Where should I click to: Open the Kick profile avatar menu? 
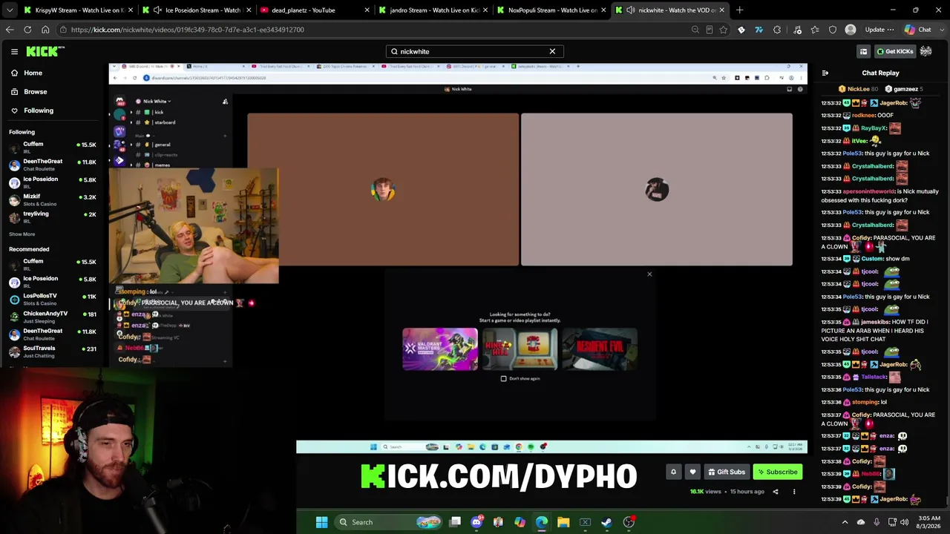click(x=926, y=51)
